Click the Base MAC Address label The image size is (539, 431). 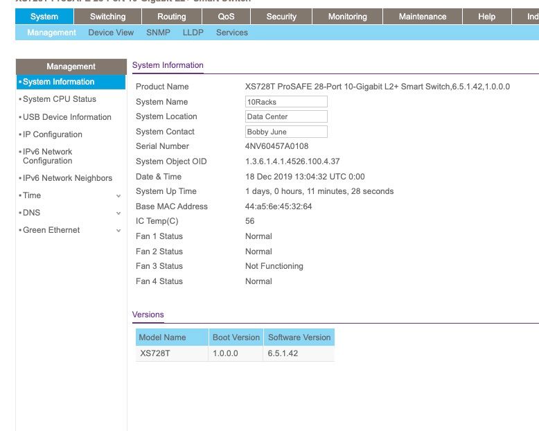coord(172,206)
